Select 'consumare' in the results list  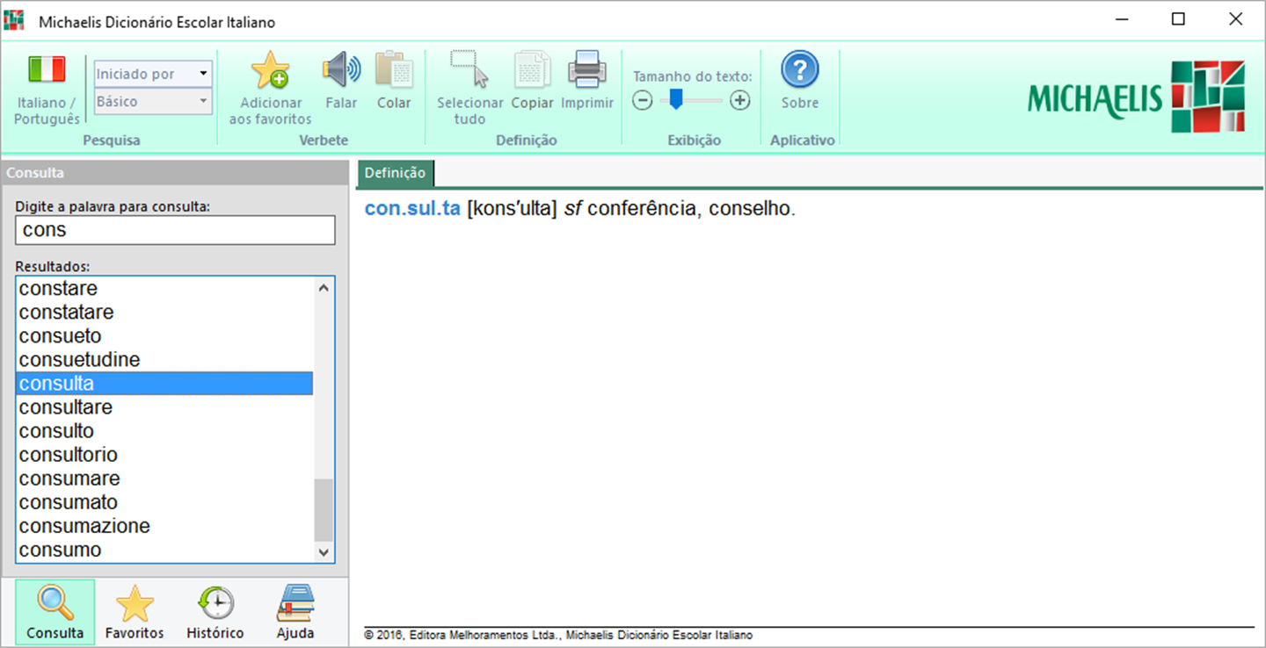pos(164,479)
